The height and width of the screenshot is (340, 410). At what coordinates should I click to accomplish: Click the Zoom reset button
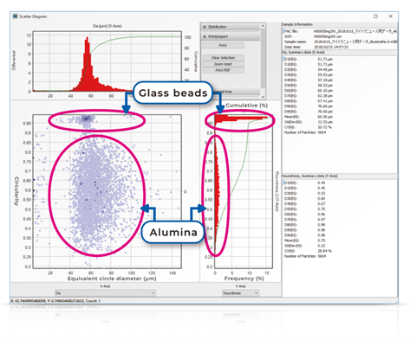(223, 64)
